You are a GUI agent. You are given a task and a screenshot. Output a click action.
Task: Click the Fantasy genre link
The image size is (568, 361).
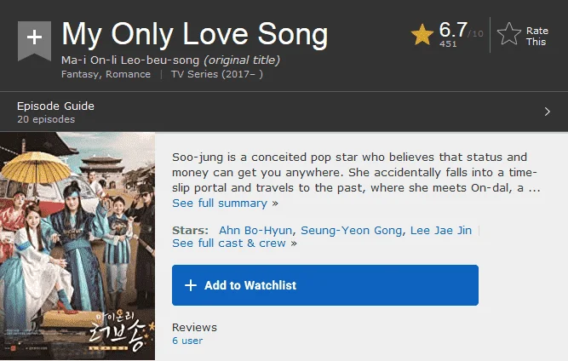pos(80,74)
